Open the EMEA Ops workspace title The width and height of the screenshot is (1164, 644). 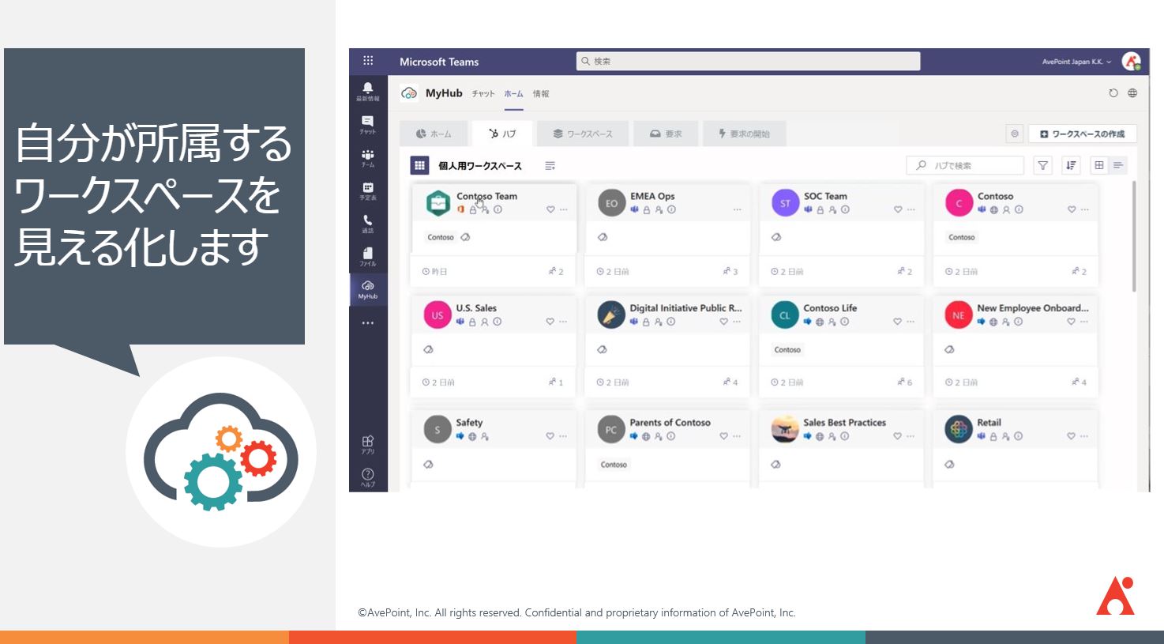[x=652, y=196]
